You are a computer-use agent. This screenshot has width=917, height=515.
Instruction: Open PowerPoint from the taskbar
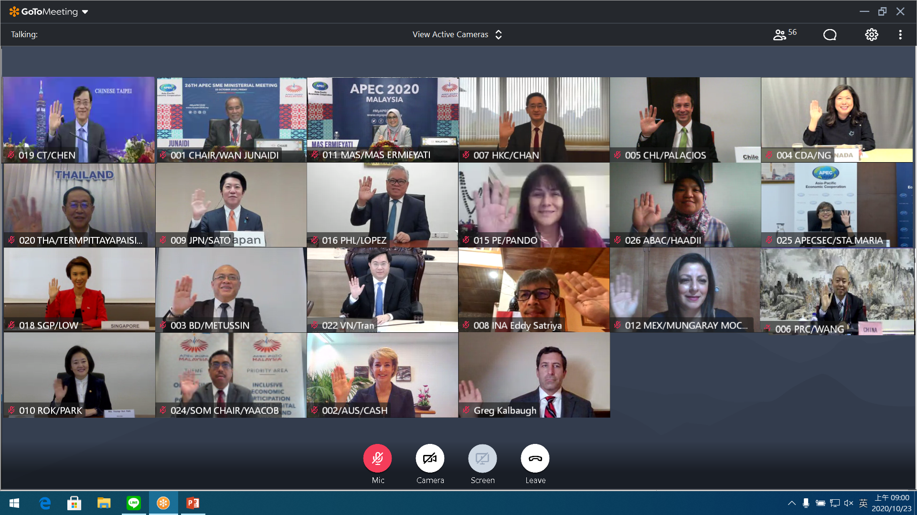[193, 503]
